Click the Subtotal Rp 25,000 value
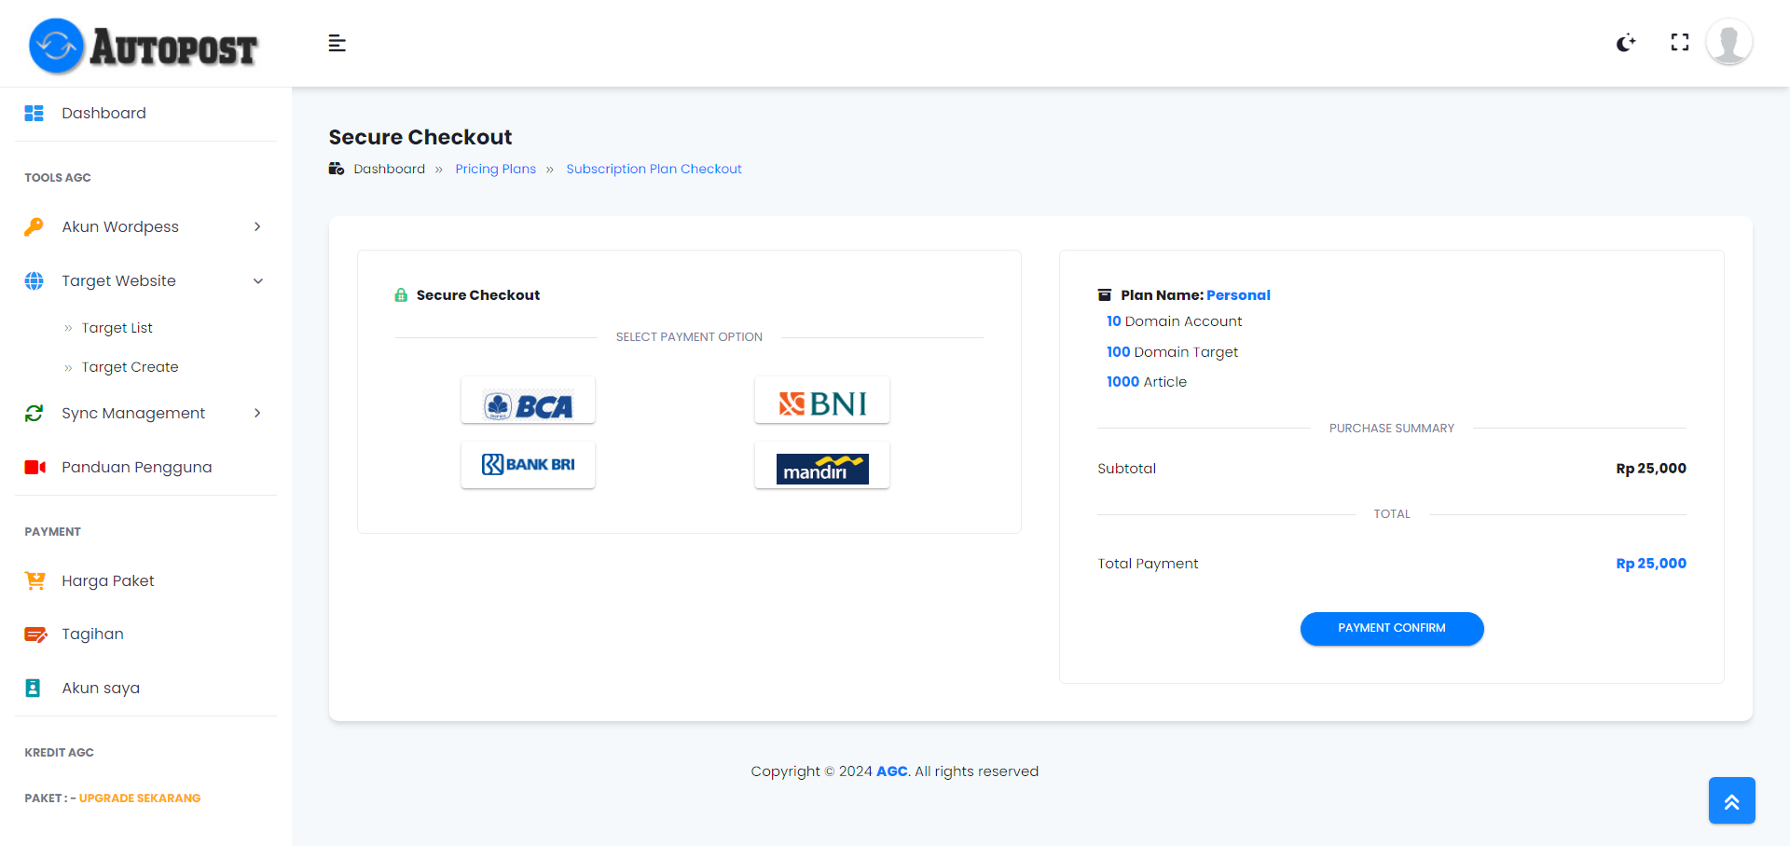1790x846 pixels. [x=1651, y=469]
